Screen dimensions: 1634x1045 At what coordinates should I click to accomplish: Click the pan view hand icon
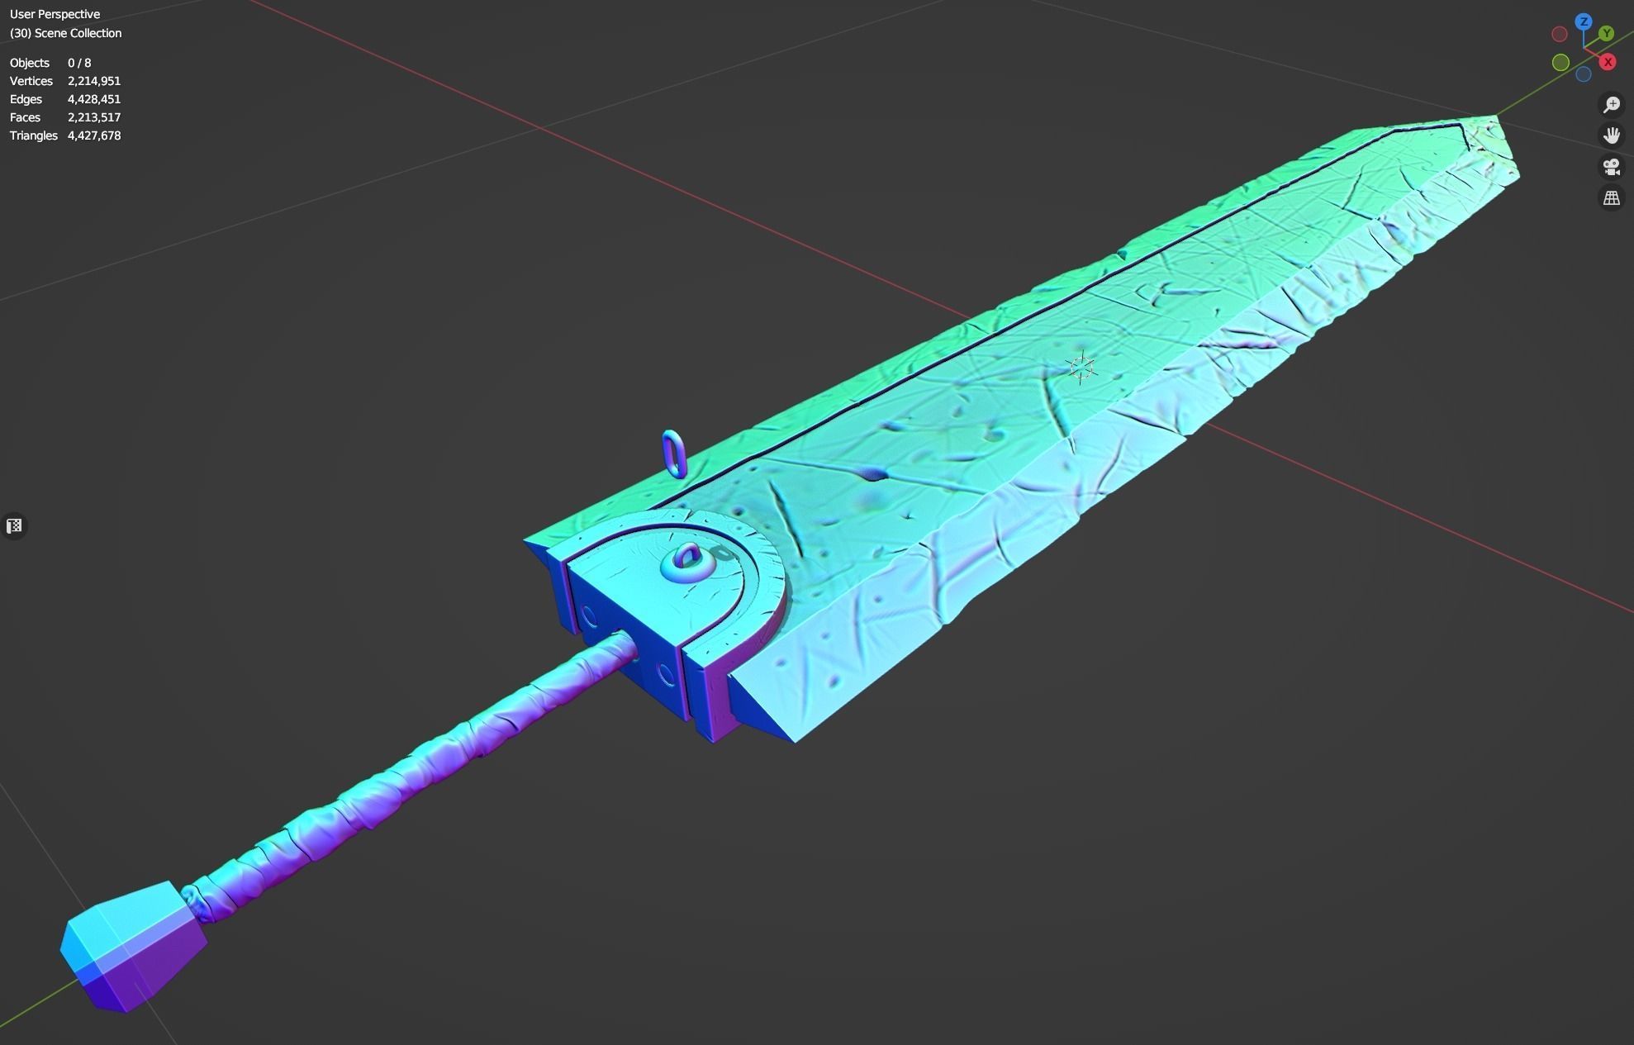pos(1612,135)
